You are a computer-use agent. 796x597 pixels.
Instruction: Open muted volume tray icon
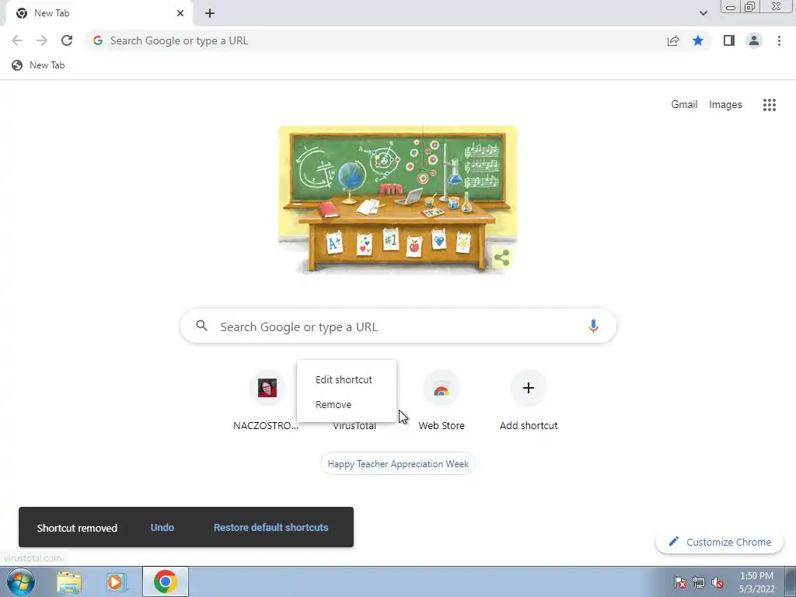point(717,582)
